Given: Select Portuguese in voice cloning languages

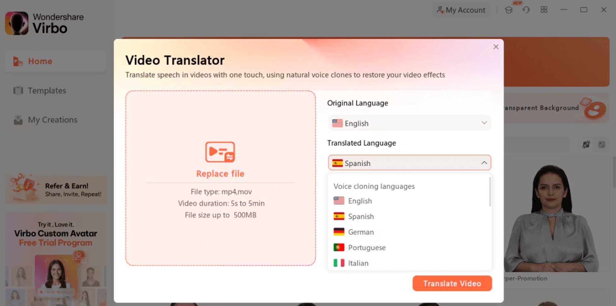Looking at the screenshot, I should pyautogui.click(x=367, y=248).
